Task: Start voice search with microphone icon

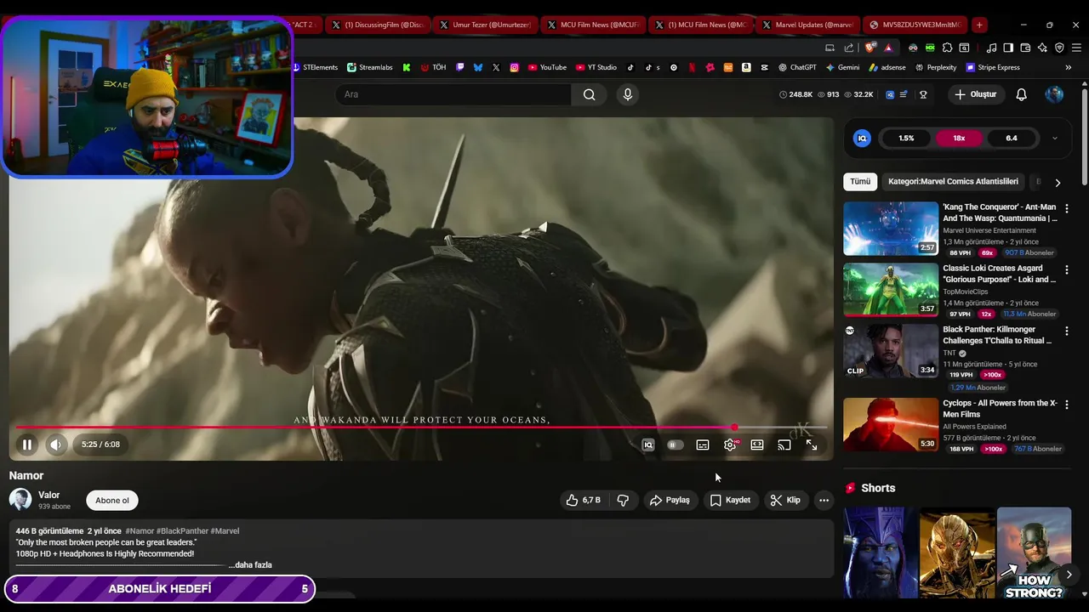Action: [628, 94]
